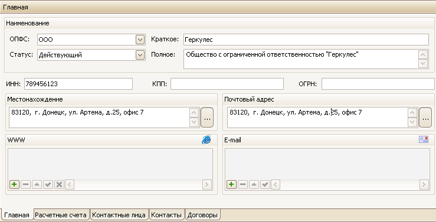
Task: Cancel WWW edit with X button
Action: click(x=59, y=184)
